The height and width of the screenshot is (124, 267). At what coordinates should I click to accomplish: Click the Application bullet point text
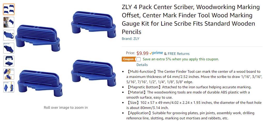coord(190,115)
